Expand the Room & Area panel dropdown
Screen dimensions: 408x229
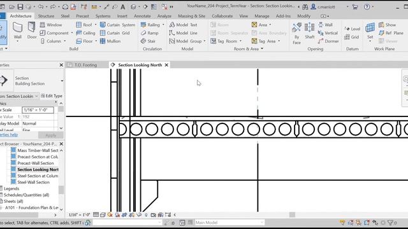(x=262, y=49)
